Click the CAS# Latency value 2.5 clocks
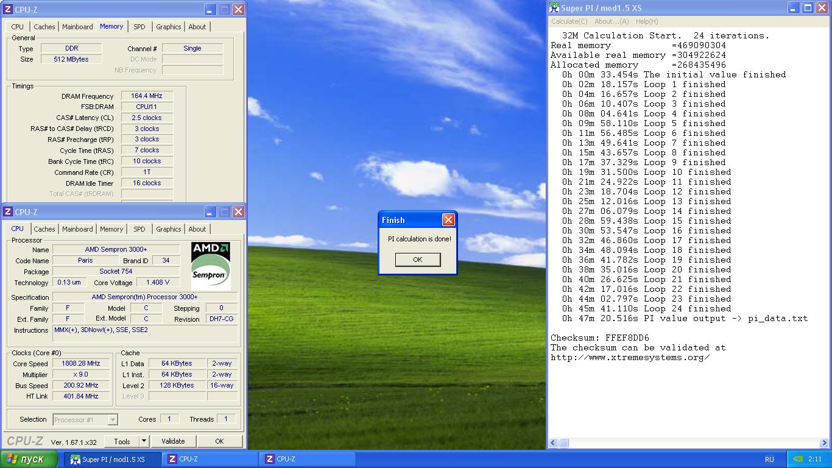Image resolution: width=832 pixels, height=468 pixels. (x=147, y=118)
